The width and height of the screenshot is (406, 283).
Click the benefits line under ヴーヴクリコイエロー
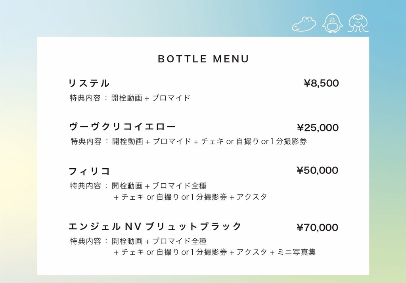[x=189, y=141]
